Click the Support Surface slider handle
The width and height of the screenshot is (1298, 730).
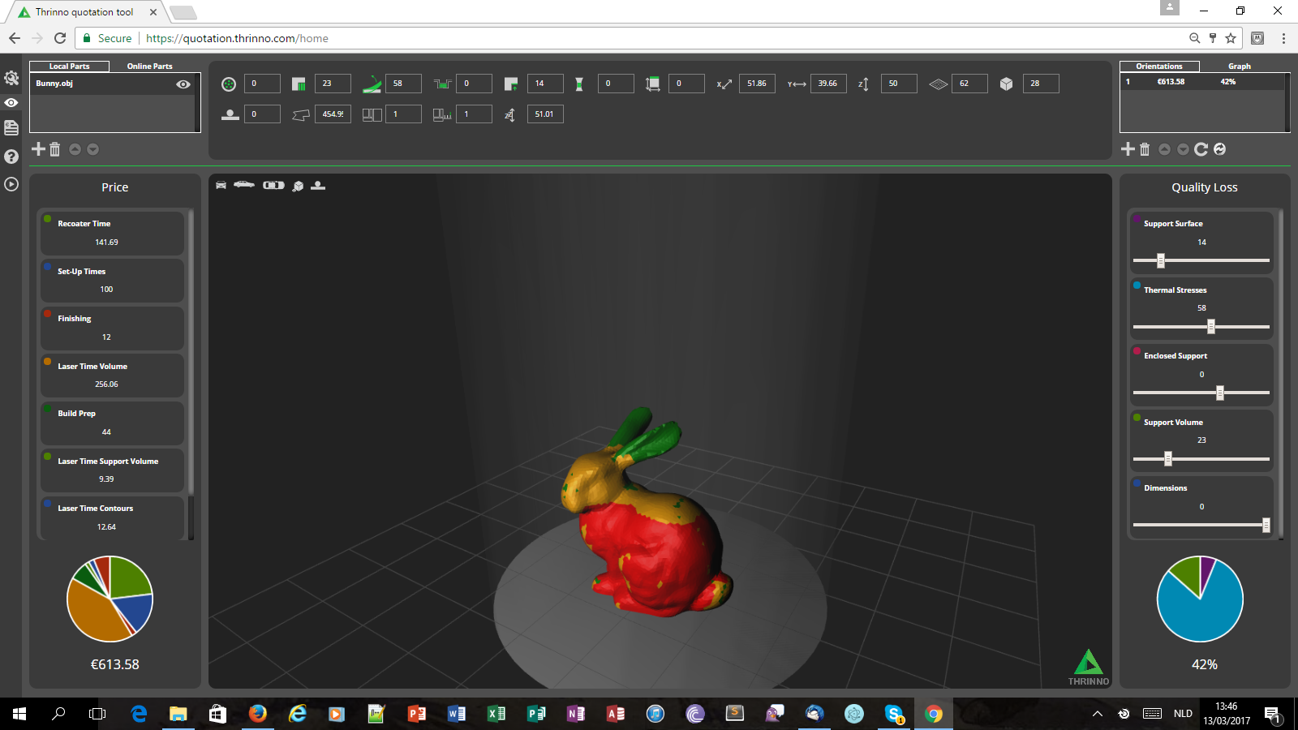pyautogui.click(x=1161, y=260)
